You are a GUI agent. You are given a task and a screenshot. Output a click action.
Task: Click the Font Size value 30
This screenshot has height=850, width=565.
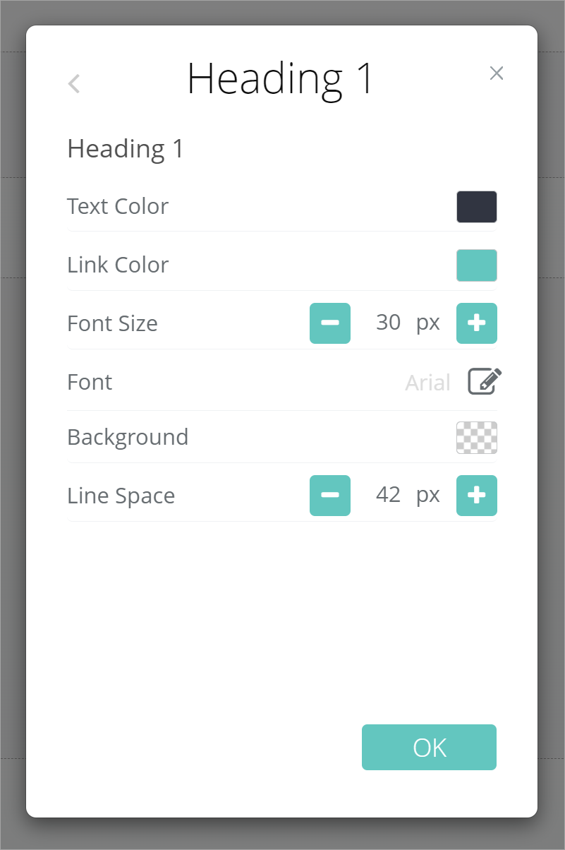pyautogui.click(x=389, y=323)
